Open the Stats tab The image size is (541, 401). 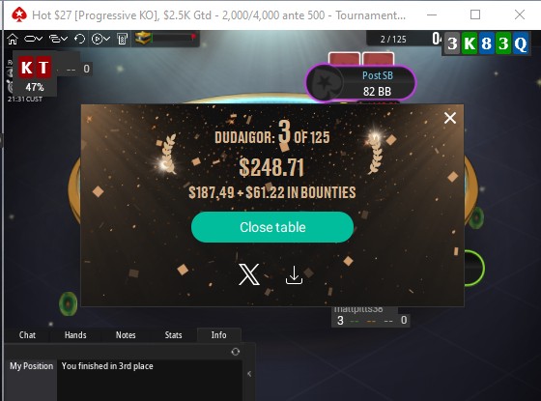(x=173, y=335)
